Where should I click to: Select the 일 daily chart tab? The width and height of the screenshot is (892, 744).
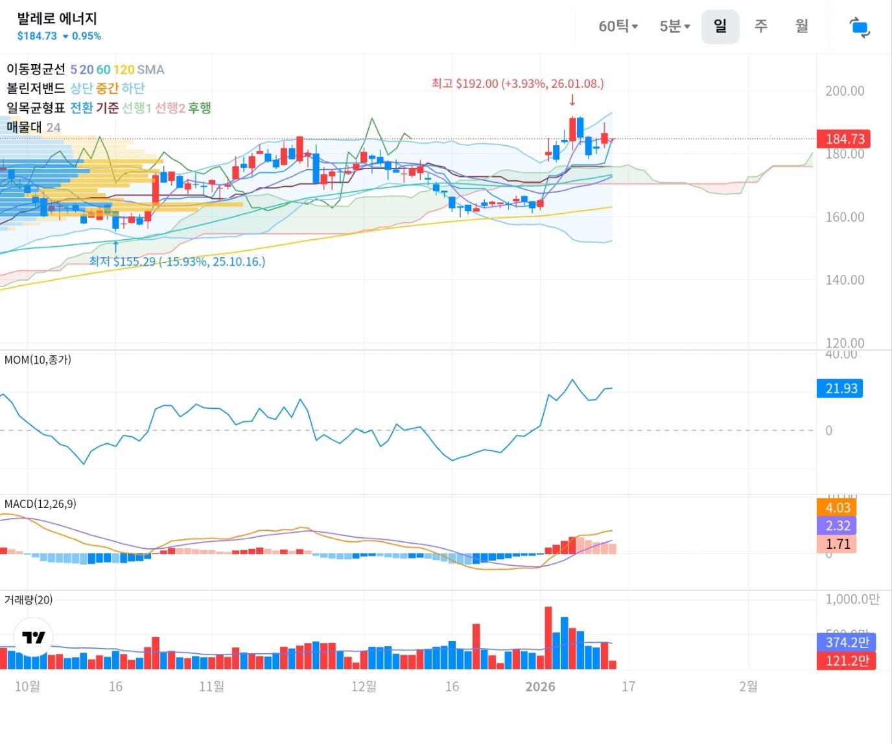[x=720, y=27]
